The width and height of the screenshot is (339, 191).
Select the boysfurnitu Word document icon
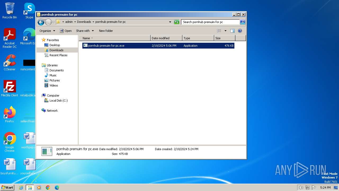pyautogui.click(x=10, y=167)
